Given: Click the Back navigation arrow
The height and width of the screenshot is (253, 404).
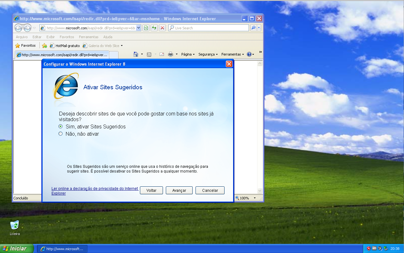Looking at the screenshot, I should coord(18,28).
